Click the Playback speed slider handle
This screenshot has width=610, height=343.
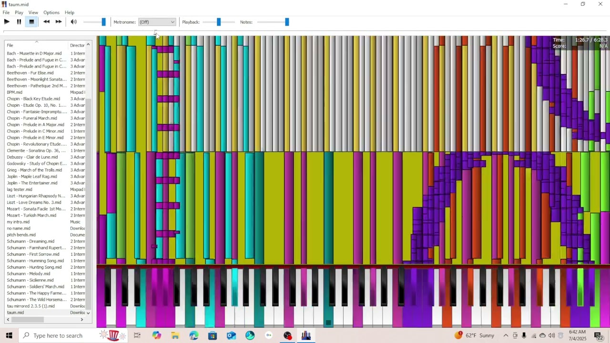coord(219,22)
